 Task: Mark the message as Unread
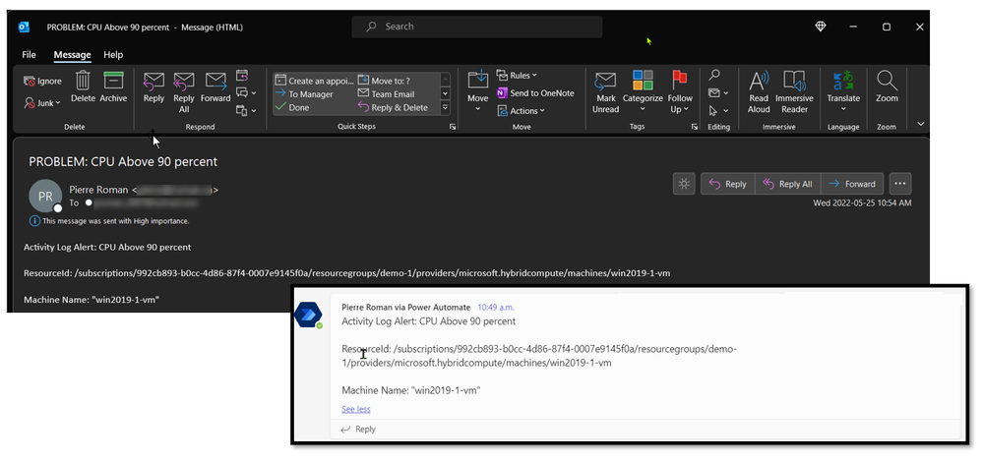pos(605,92)
